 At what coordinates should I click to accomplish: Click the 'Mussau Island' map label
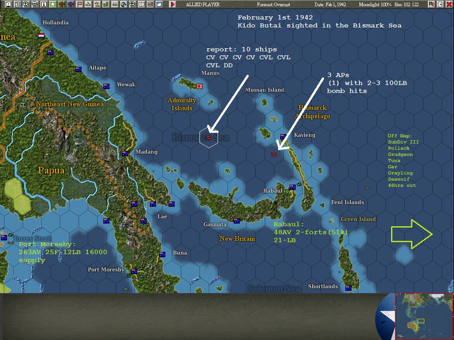point(265,89)
